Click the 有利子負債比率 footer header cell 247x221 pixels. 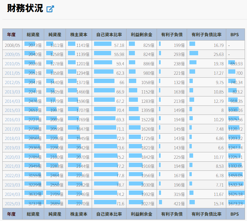pyautogui.click(x=206, y=214)
